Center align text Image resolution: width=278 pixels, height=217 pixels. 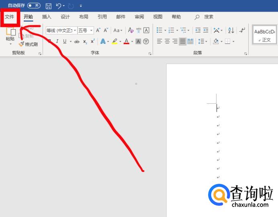point(167,42)
